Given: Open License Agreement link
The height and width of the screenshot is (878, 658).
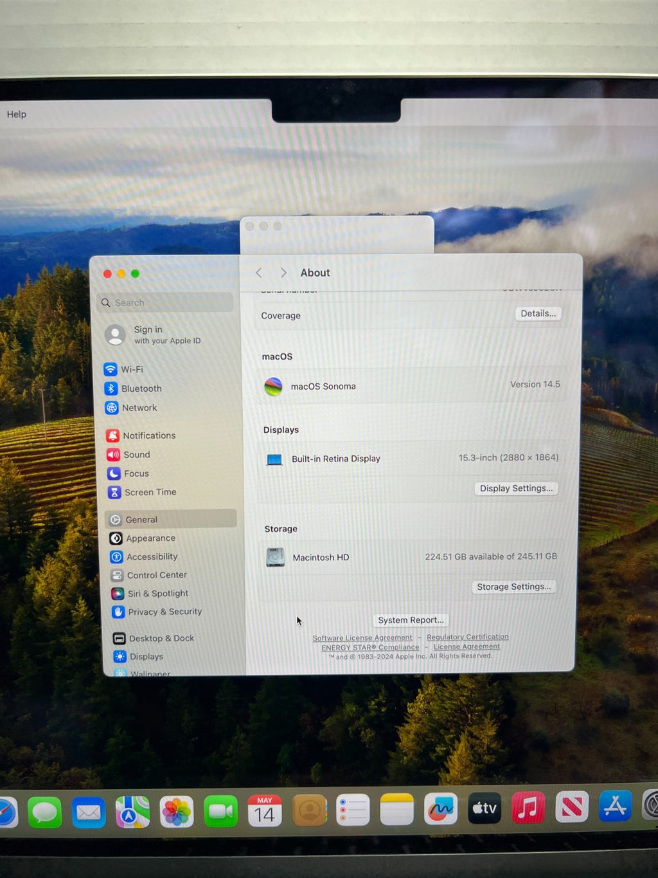Looking at the screenshot, I should 467,646.
